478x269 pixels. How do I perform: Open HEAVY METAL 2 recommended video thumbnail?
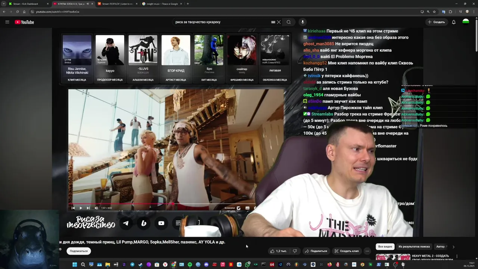click(393, 257)
